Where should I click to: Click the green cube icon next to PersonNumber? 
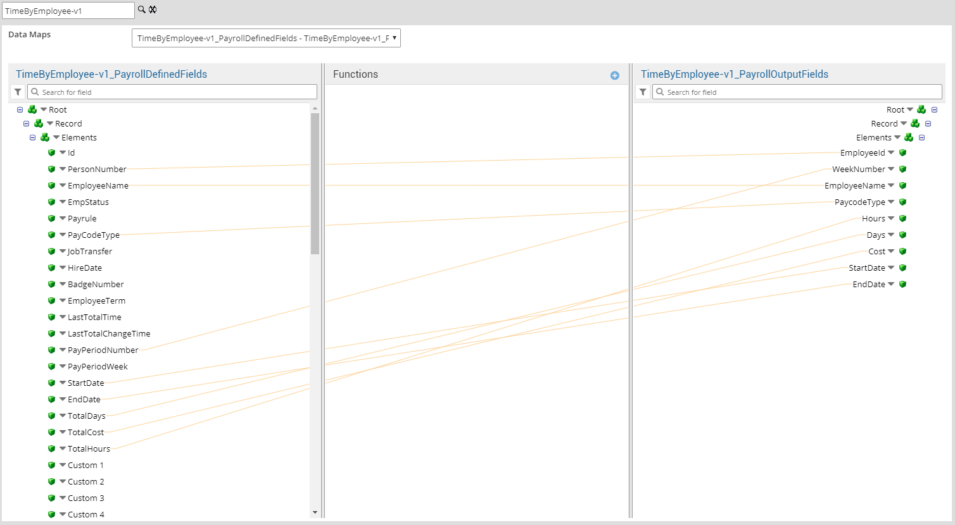tap(52, 169)
